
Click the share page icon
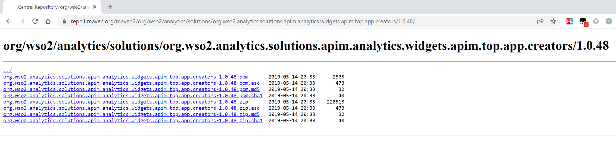pyautogui.click(x=540, y=21)
